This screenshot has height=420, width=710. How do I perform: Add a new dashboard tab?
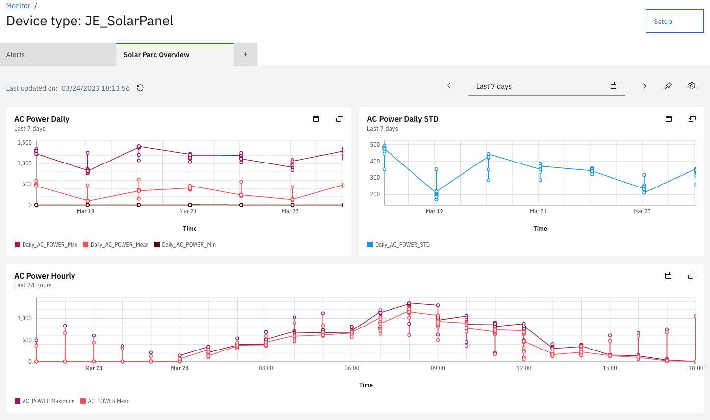tap(245, 54)
